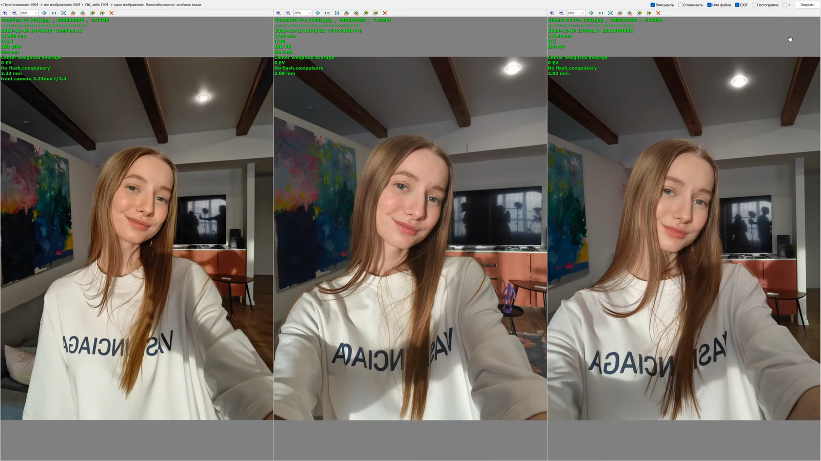
Task: Rotate the Xiaomi 14 Pro image right
Action: 630,13
